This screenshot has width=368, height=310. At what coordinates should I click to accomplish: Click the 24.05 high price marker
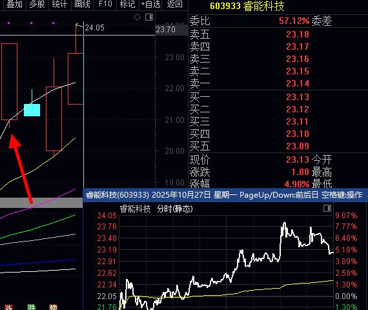pos(94,28)
